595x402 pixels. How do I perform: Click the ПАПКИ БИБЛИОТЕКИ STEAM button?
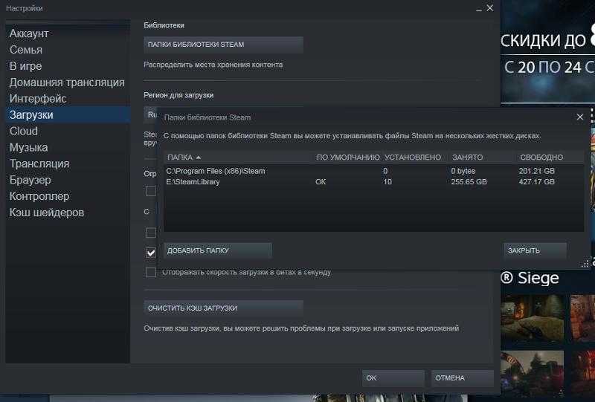pos(223,45)
